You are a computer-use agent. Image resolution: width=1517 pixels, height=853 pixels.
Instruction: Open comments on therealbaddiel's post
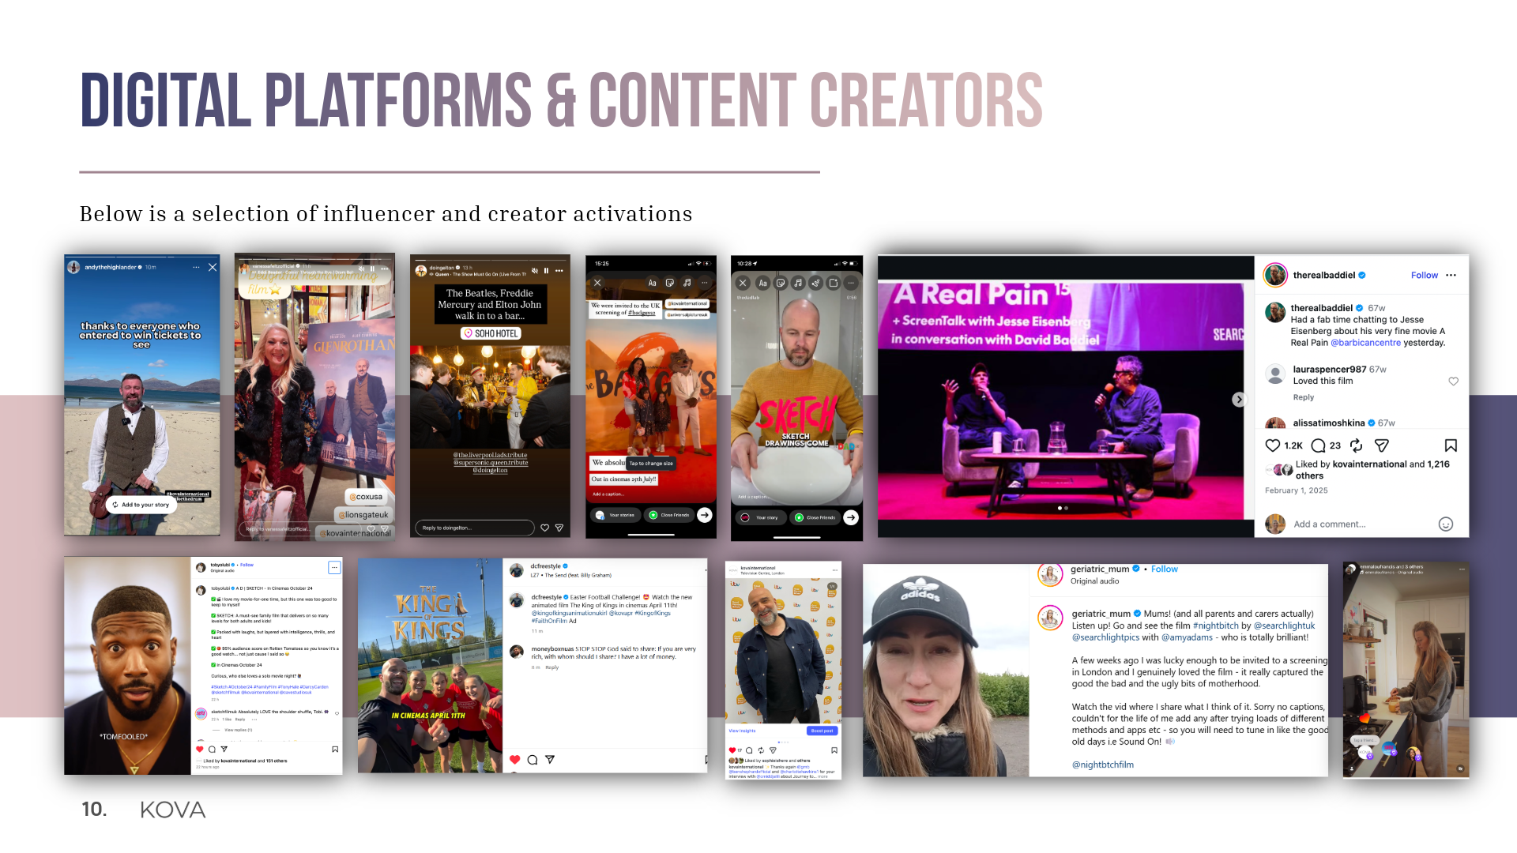(x=1318, y=445)
